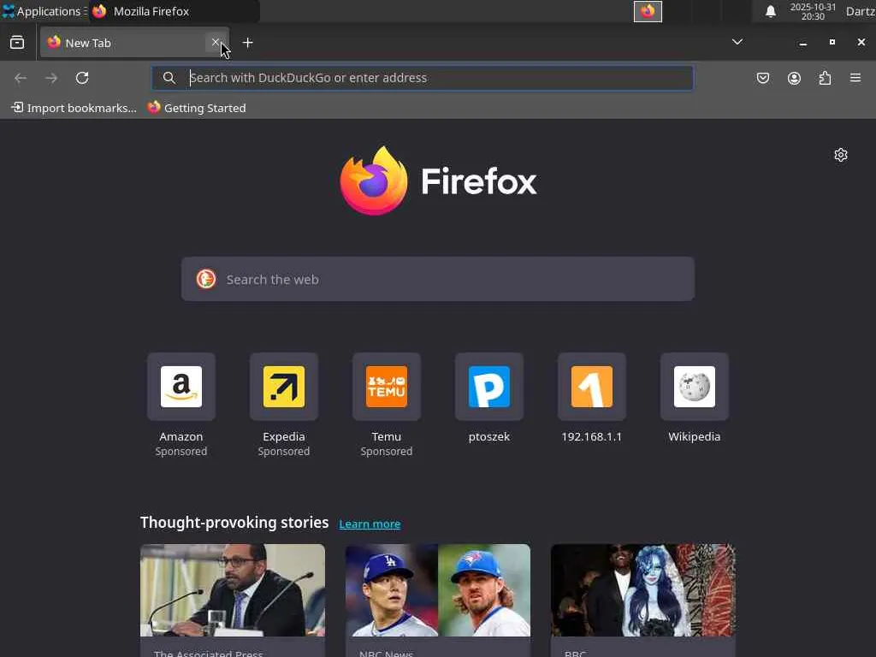
Task: Select the New Tab tab
Action: pos(134,43)
